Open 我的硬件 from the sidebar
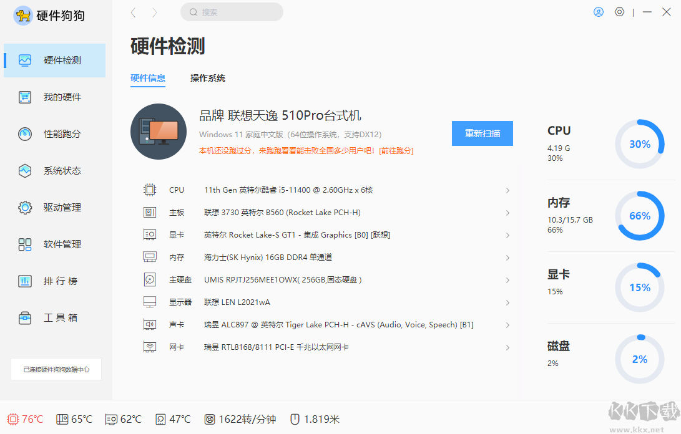The height and width of the screenshot is (434, 681). click(x=25, y=97)
